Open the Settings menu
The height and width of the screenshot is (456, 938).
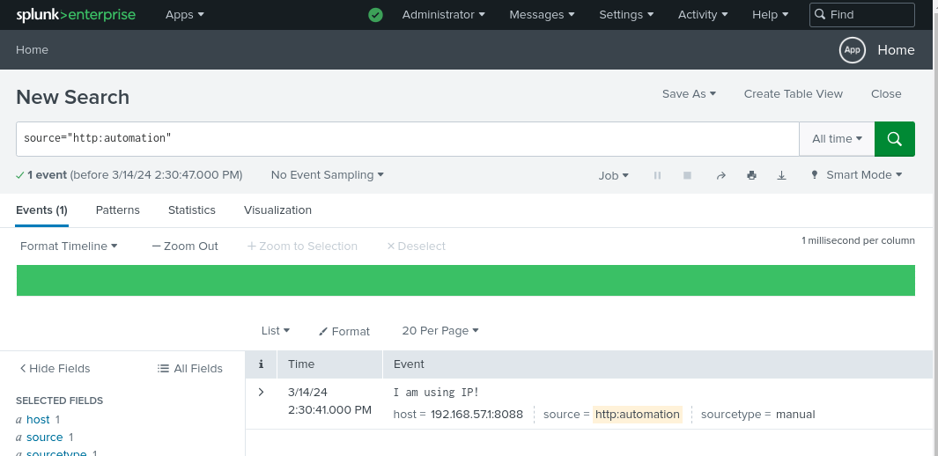click(x=626, y=15)
